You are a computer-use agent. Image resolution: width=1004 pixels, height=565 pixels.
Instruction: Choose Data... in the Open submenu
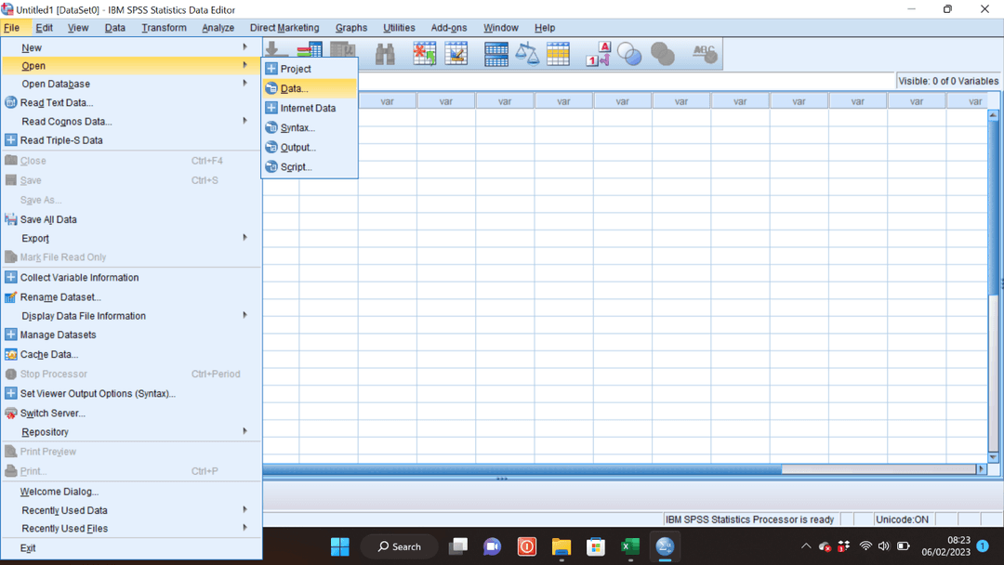(x=310, y=88)
